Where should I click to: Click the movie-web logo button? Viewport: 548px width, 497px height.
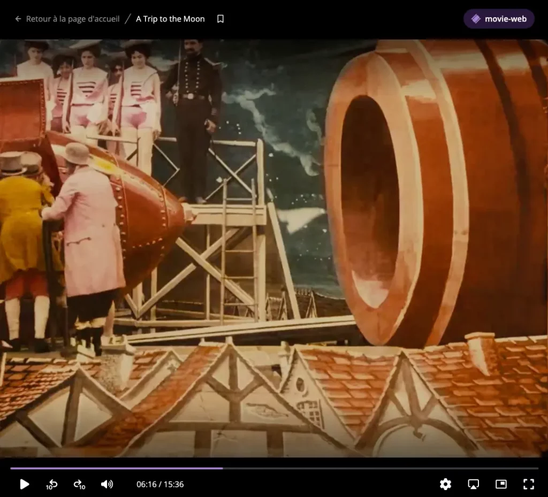499,19
